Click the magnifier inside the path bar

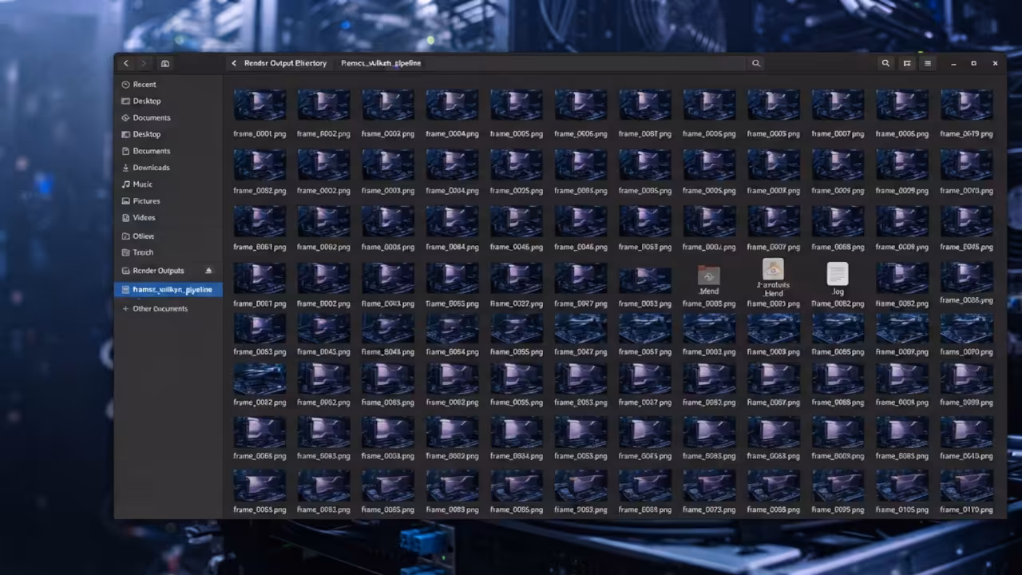click(755, 63)
